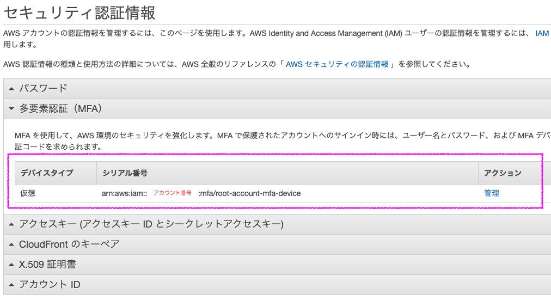This screenshot has width=551, height=300.
Task: Expand the パスワード section arrow
Action: (11, 89)
